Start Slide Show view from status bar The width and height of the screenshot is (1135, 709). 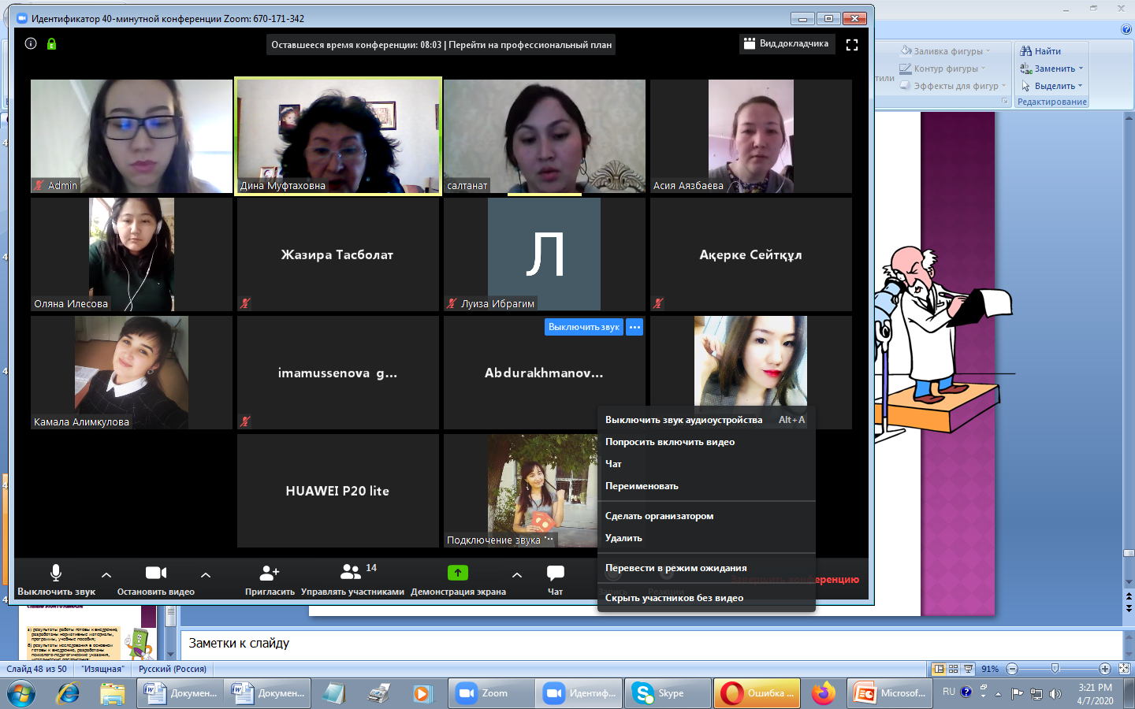pyautogui.click(x=969, y=669)
